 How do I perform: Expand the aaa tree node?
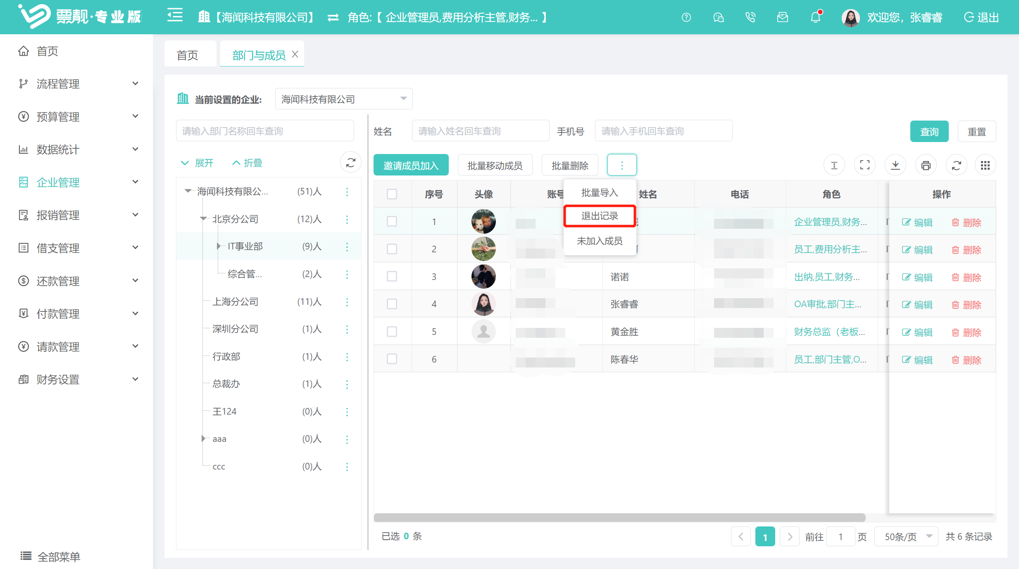[203, 439]
